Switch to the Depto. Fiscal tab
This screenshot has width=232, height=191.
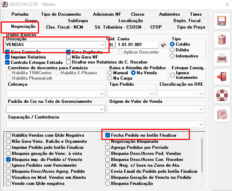(x=187, y=21)
